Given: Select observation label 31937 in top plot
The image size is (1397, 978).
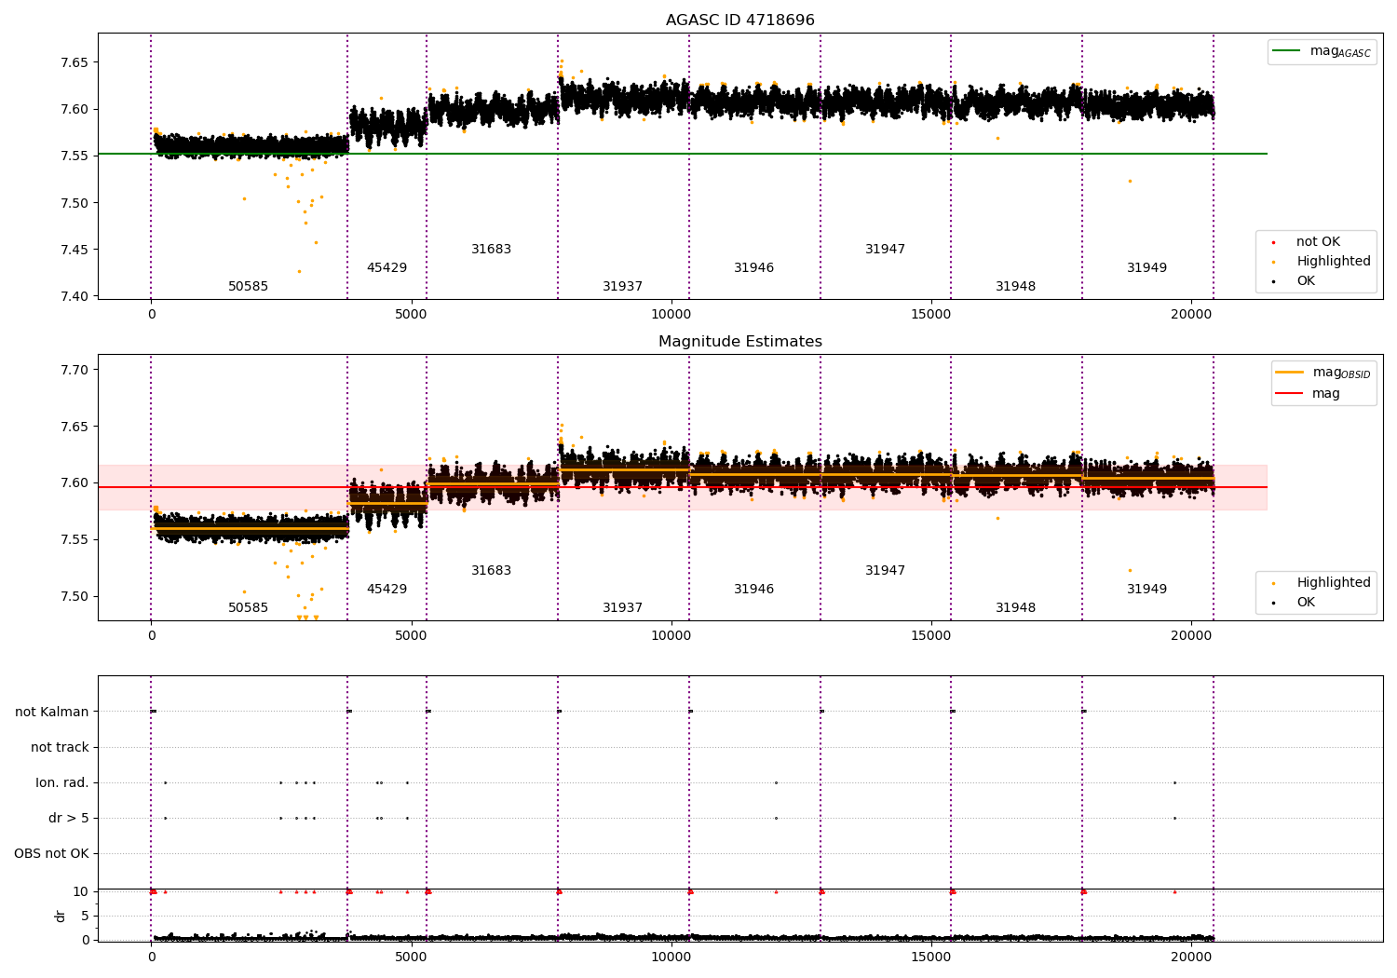Looking at the screenshot, I should tap(622, 287).
